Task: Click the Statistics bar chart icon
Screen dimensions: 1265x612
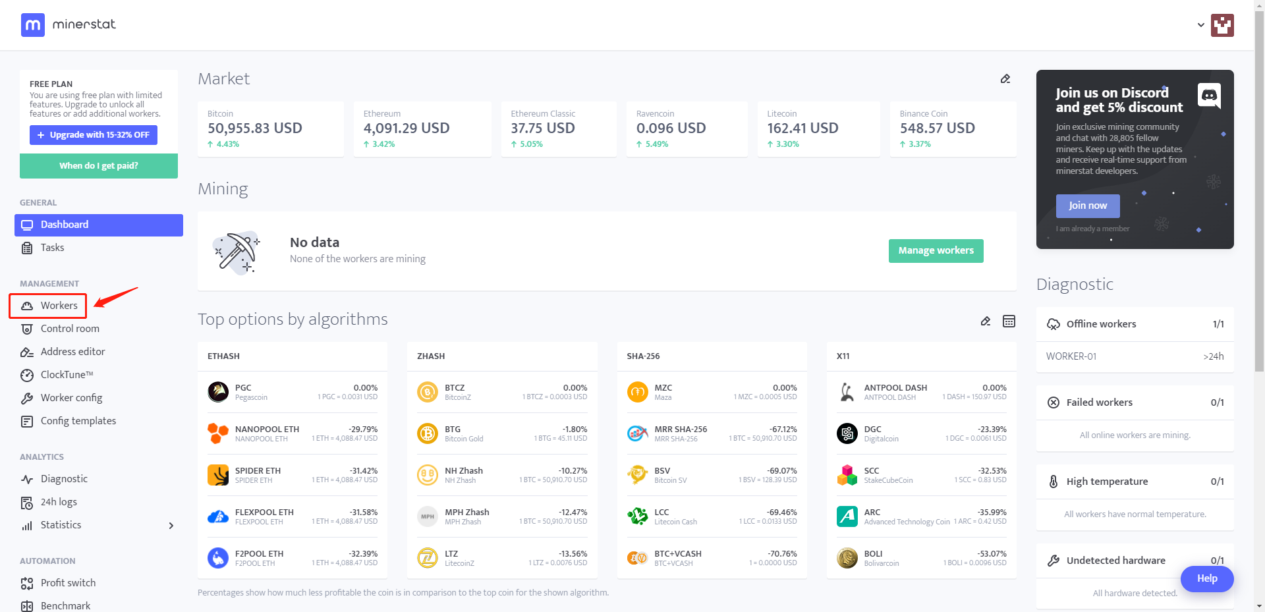Action: 27,526
